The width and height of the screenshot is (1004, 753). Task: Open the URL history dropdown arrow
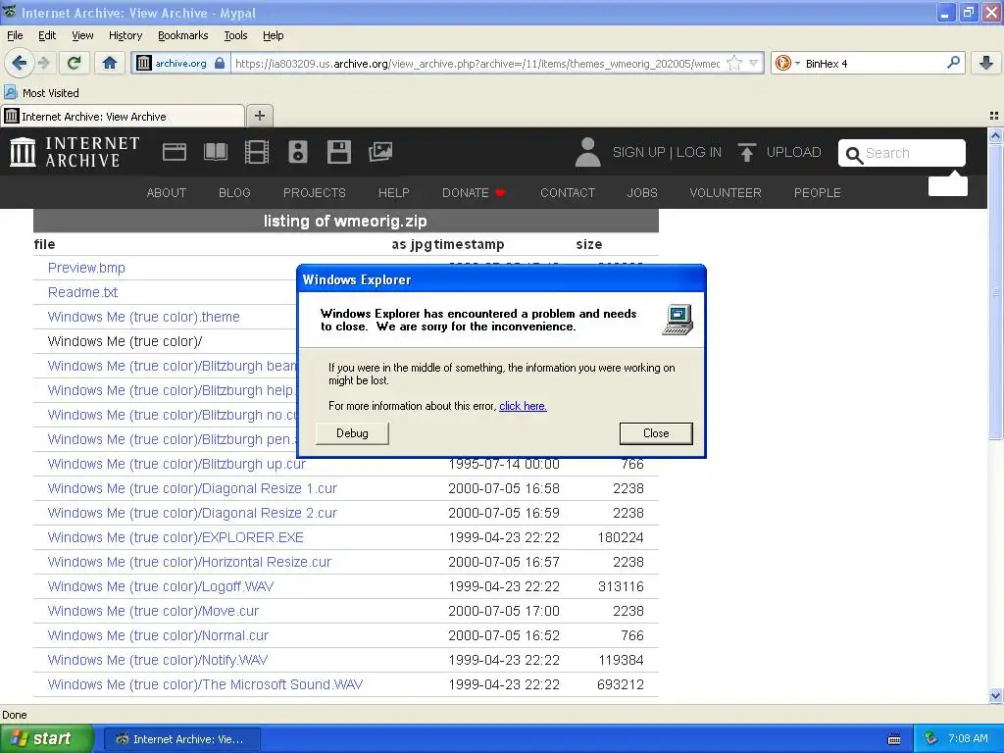point(754,63)
